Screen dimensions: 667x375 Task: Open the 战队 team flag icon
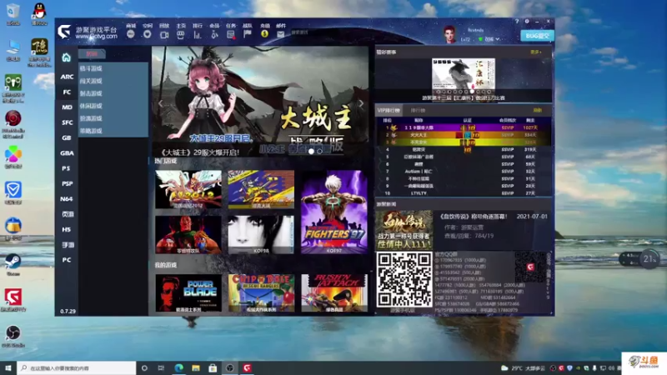pyautogui.click(x=247, y=34)
